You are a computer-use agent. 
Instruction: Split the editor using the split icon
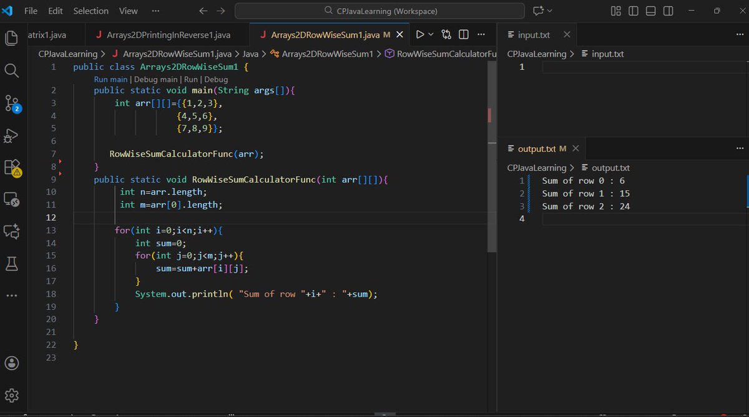[463, 34]
